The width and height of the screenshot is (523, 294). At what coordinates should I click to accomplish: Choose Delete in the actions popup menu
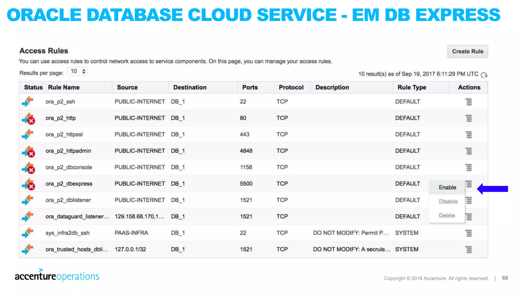coord(447,215)
